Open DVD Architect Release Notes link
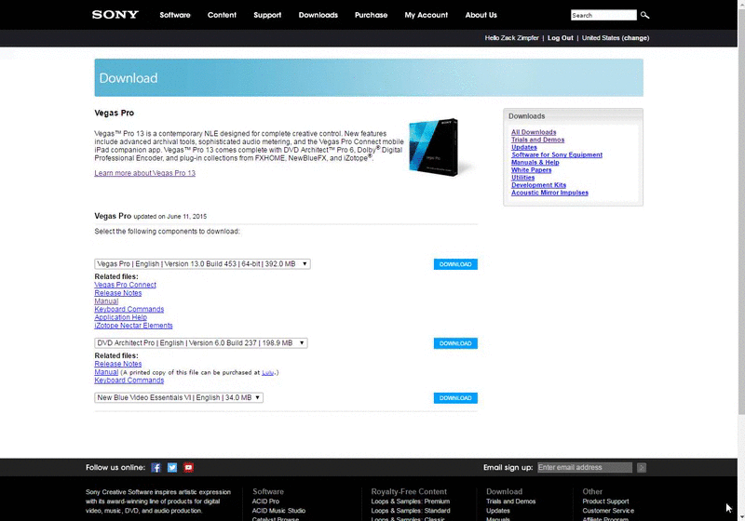The width and height of the screenshot is (745, 521). (118, 364)
